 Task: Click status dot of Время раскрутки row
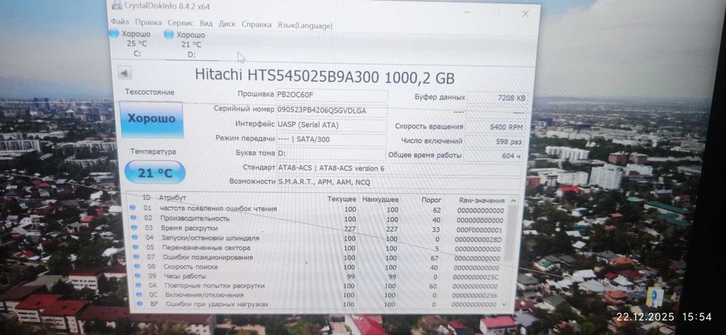coord(134,227)
